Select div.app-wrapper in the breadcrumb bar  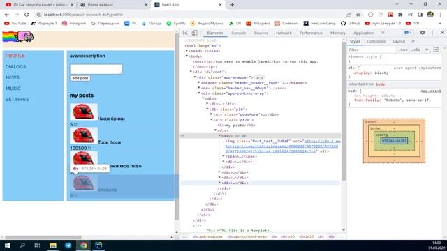click(208, 237)
